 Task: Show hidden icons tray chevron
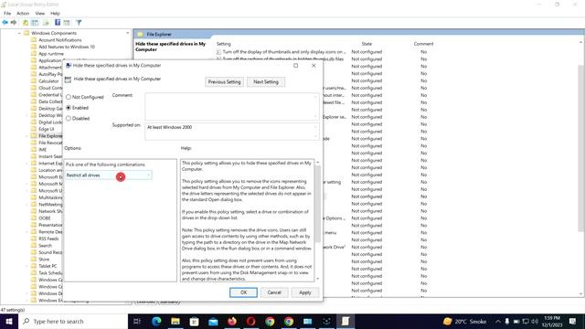[497, 321]
